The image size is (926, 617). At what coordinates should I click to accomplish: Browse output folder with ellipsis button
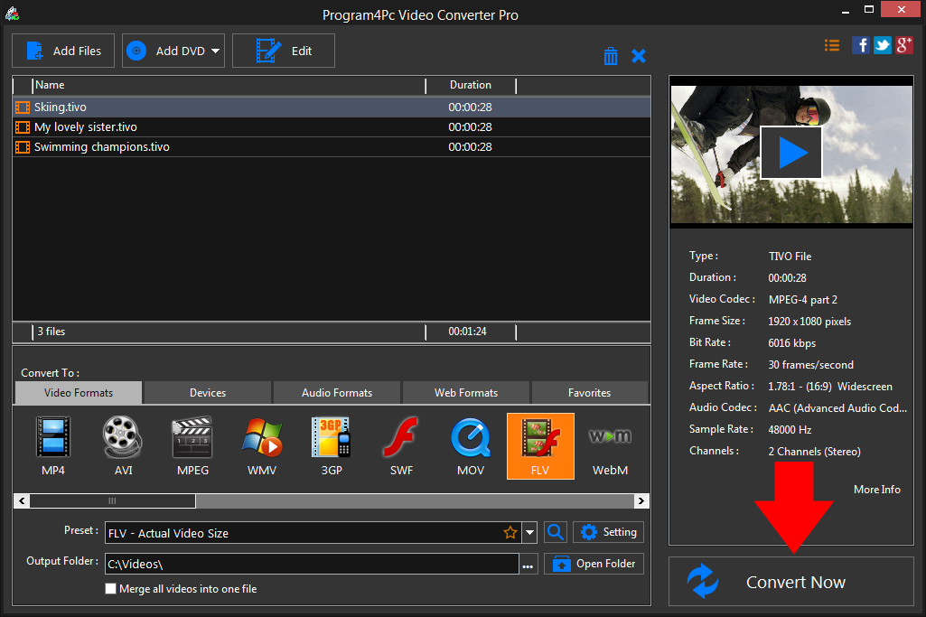528,565
